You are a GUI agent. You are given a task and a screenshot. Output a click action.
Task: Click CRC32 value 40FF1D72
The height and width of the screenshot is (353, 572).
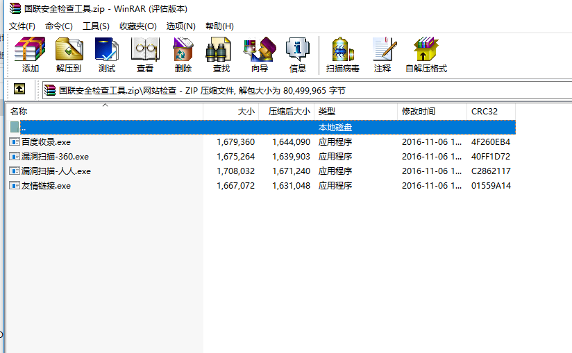pyautogui.click(x=491, y=157)
